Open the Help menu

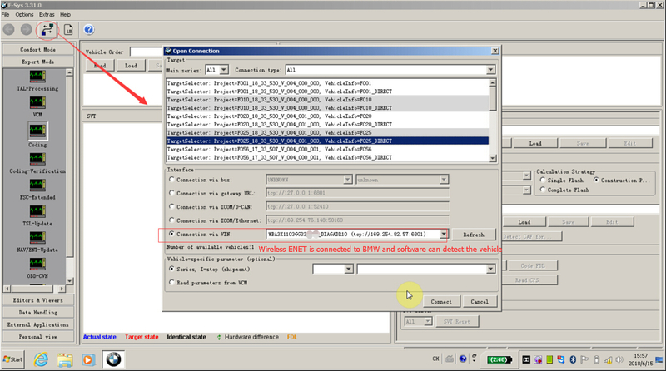(x=66, y=14)
